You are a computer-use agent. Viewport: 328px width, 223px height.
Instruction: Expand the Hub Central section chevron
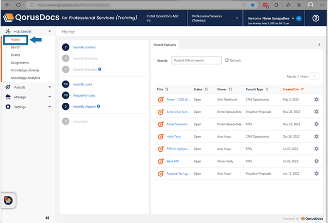[50, 31]
